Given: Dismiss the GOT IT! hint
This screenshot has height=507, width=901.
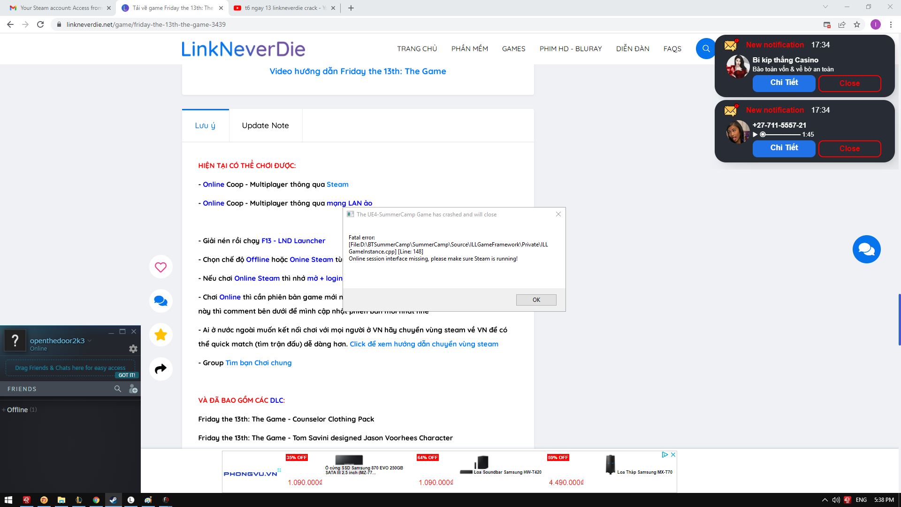Looking at the screenshot, I should pos(127,375).
